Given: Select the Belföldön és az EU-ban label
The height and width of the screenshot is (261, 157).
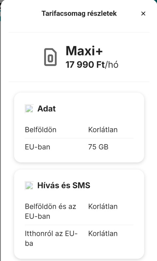Looking at the screenshot, I should click(51, 211).
